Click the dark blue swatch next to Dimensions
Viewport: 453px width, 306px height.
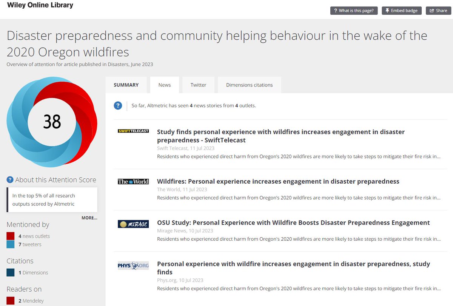11,272
